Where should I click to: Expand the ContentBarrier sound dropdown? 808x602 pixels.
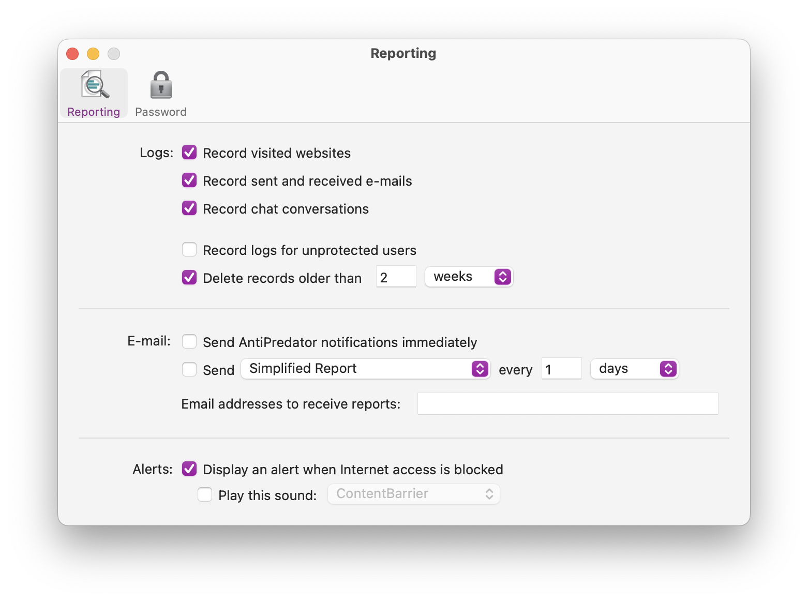(414, 494)
